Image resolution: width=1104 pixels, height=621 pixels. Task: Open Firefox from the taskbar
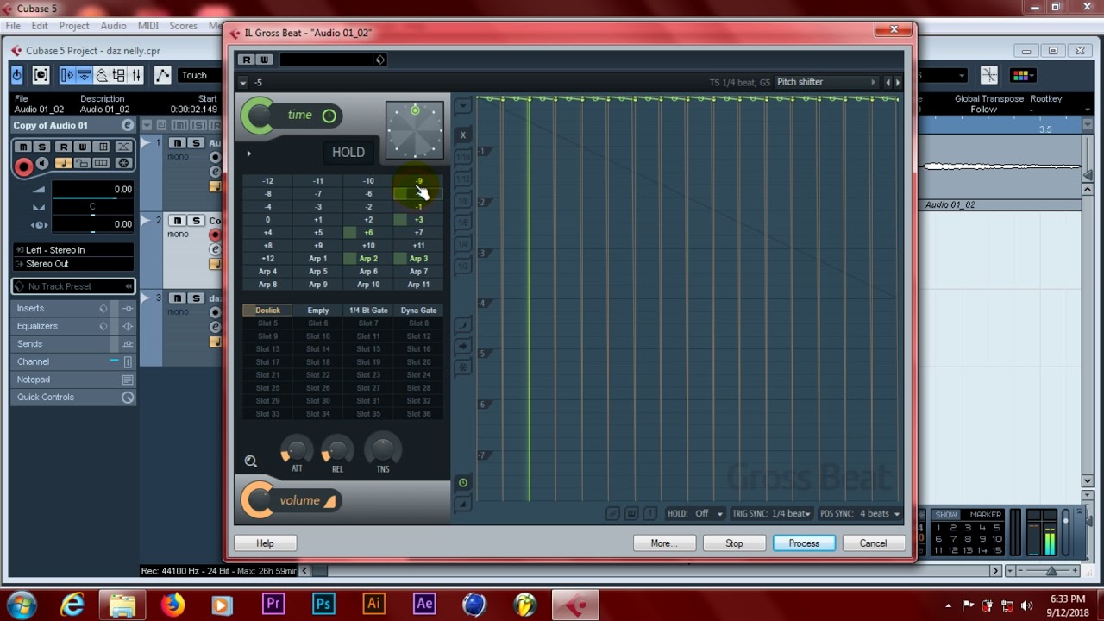(x=172, y=604)
